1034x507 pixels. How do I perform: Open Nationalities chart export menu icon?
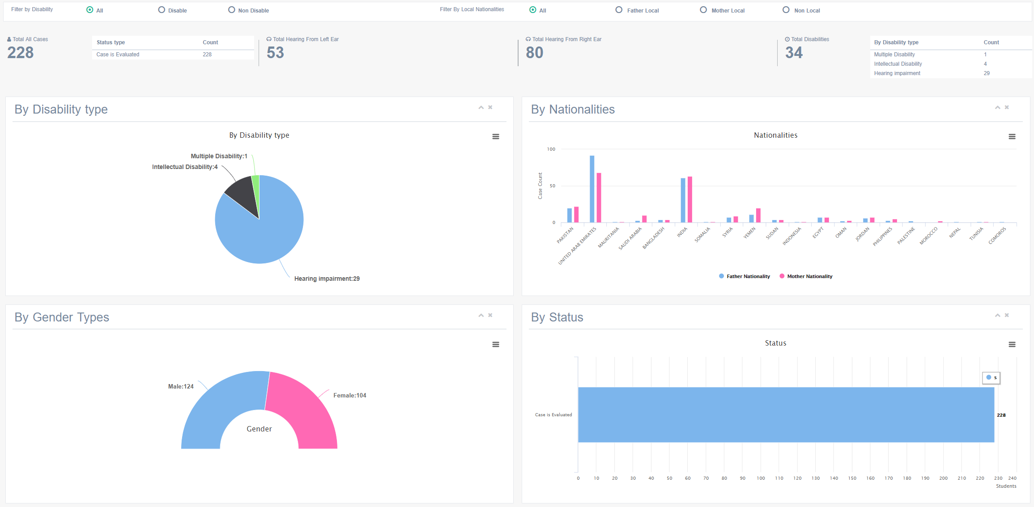[x=1012, y=137]
